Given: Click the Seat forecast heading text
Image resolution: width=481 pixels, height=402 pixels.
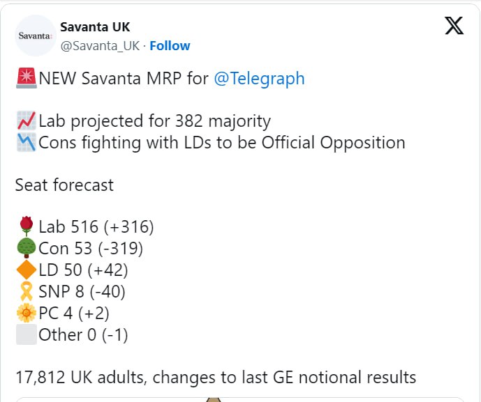Looking at the screenshot, I should coord(64,185).
